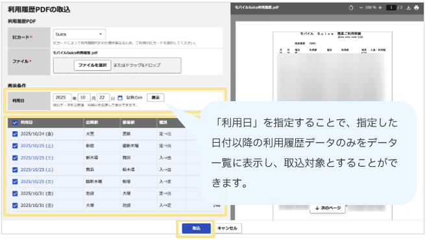The image size is (427, 240).
Task: Click the 出発駅 column header
Action: click(x=92, y=123)
